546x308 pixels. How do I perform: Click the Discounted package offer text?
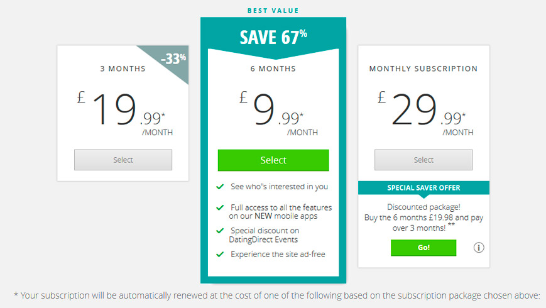click(x=423, y=217)
